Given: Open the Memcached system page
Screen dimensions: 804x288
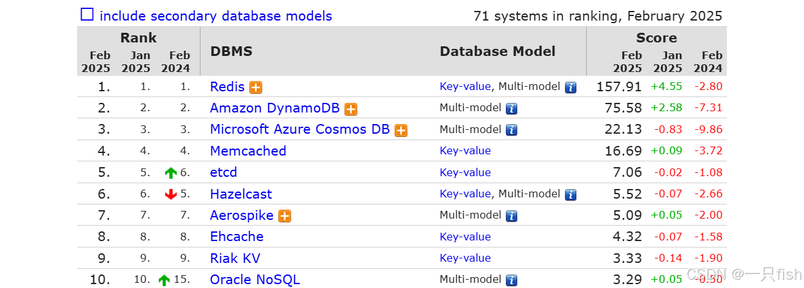Looking at the screenshot, I should point(248,151).
